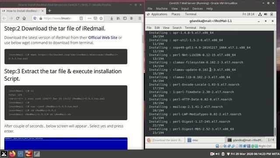Open guest terminal Edit menu
Image resolution: width=280 pixels, height=158 pixels.
click(157, 28)
